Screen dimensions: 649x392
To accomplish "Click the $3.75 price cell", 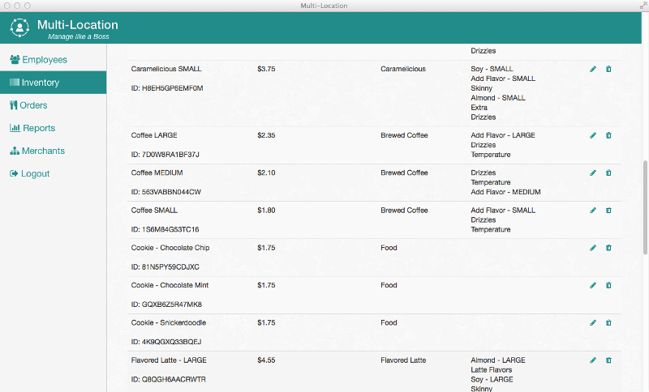I will point(266,69).
